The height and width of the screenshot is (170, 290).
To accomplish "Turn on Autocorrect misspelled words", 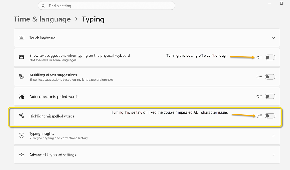I will coord(270,96).
